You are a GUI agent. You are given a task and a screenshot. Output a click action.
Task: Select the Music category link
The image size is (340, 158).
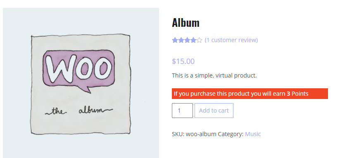pos(253,134)
